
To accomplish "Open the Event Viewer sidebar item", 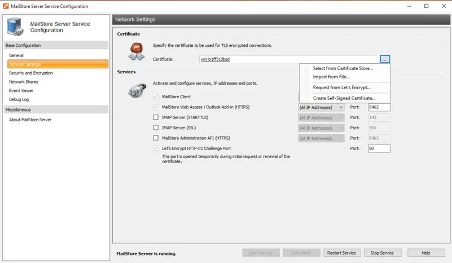I will (21, 90).
